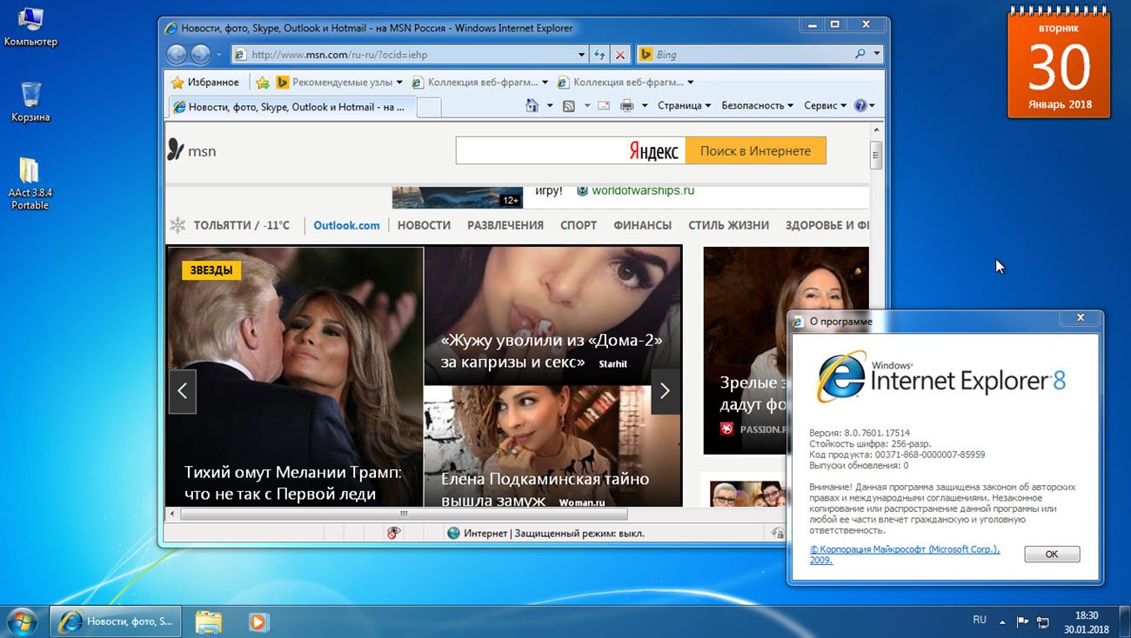Open the Безопасность menu
Viewport: 1131px width, 638px height.
point(757,106)
